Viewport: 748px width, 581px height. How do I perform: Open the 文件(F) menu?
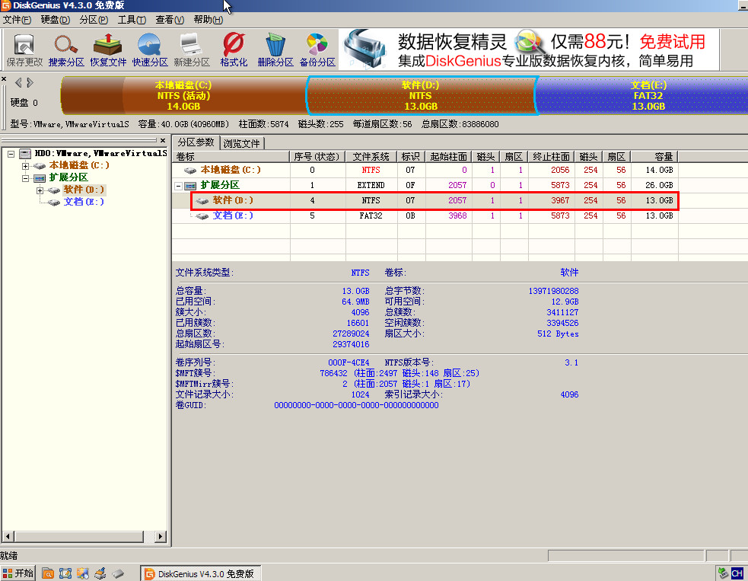click(17, 20)
